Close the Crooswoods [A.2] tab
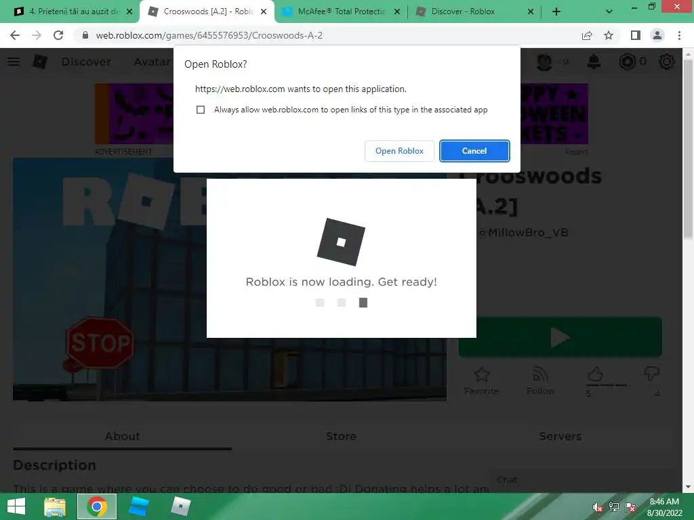 (264, 12)
